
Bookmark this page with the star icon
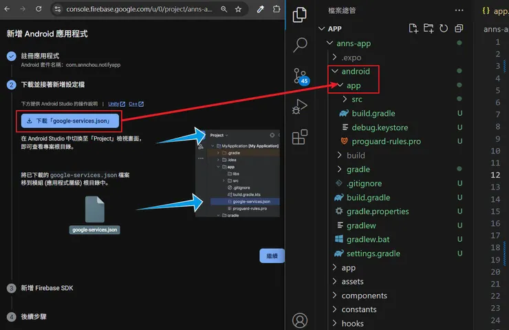pos(238,10)
